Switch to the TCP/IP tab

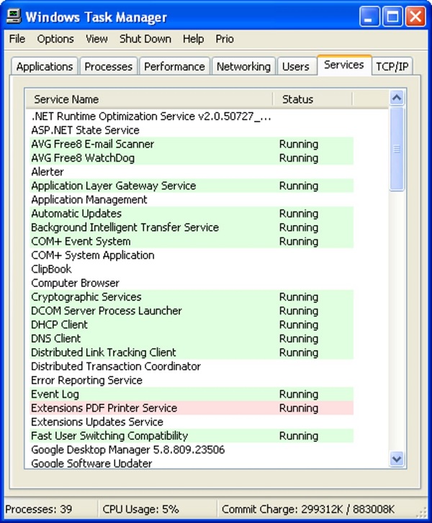click(x=392, y=66)
